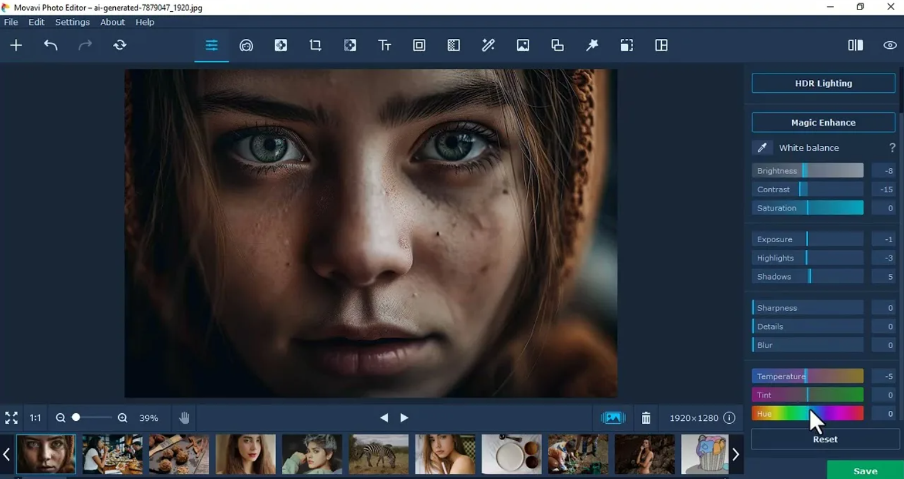Save the edited photo
The image size is (904, 479).
(x=865, y=471)
